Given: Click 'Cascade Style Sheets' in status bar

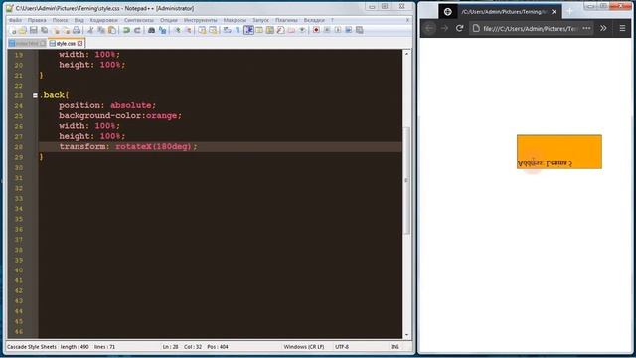Looking at the screenshot, I should click(32, 347).
